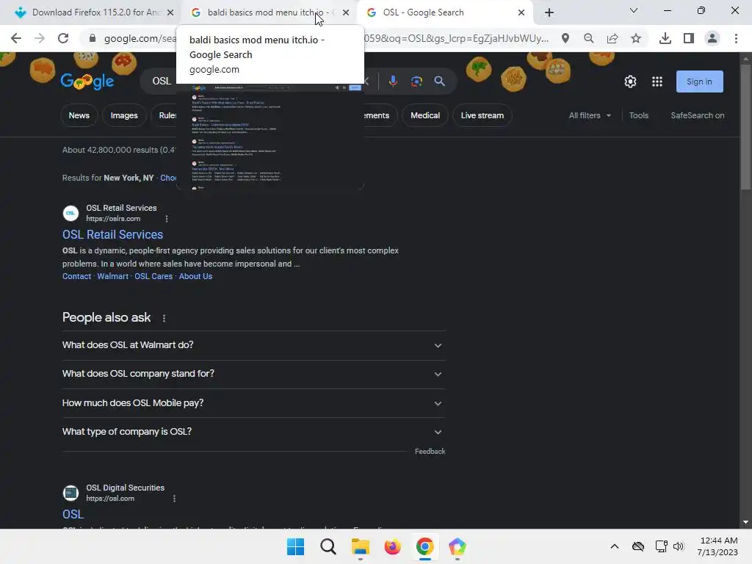Viewport: 752px width, 564px height.
Task: Start voice search with microphone
Action: 393,81
